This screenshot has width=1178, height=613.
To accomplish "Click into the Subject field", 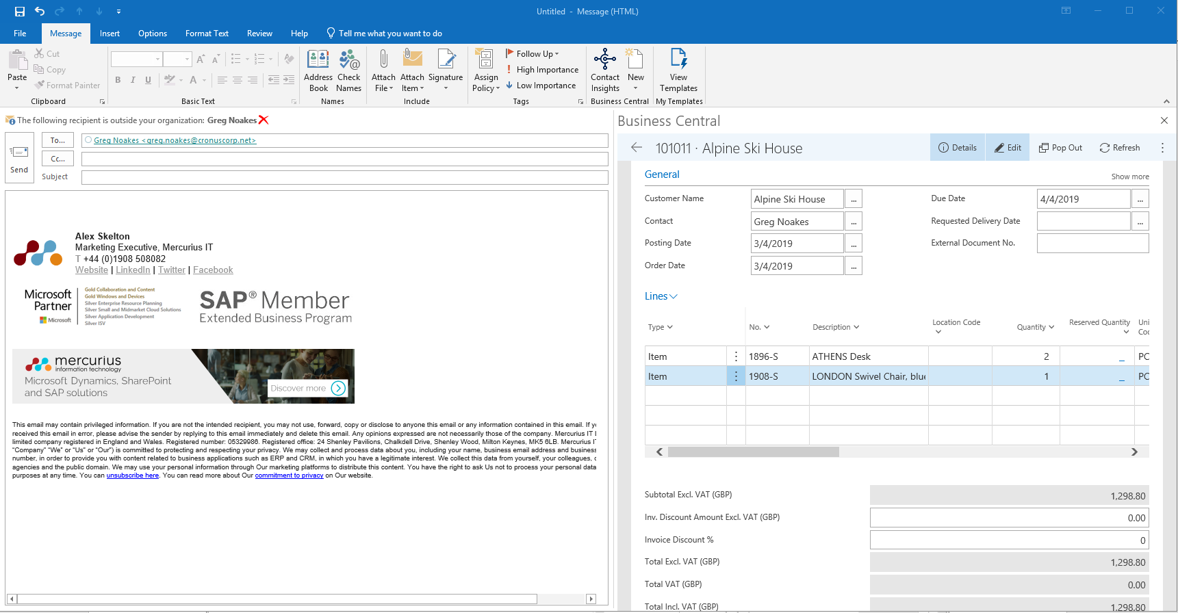I will click(344, 177).
